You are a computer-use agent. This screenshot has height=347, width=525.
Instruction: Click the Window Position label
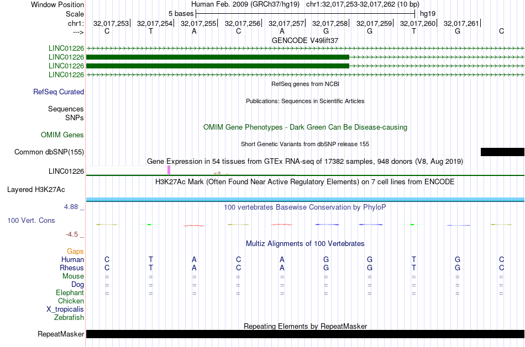(x=57, y=4)
